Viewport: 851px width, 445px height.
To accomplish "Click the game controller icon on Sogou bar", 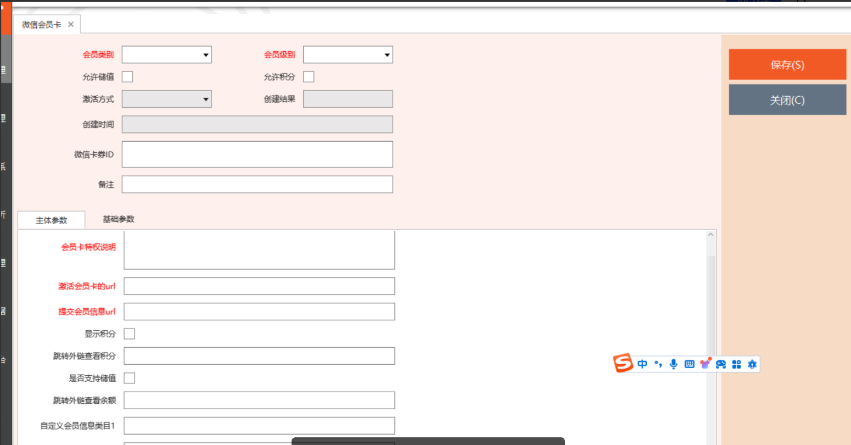I will [x=721, y=364].
